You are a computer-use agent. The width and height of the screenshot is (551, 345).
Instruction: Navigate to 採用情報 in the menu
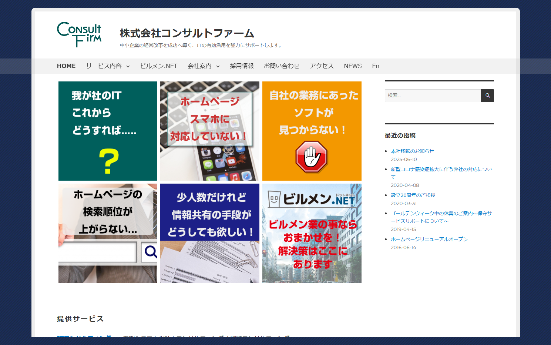pos(241,66)
